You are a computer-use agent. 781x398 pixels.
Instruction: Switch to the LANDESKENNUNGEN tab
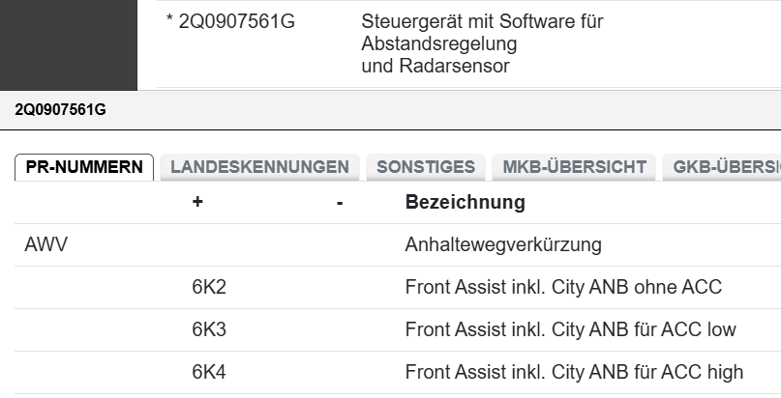[259, 167]
